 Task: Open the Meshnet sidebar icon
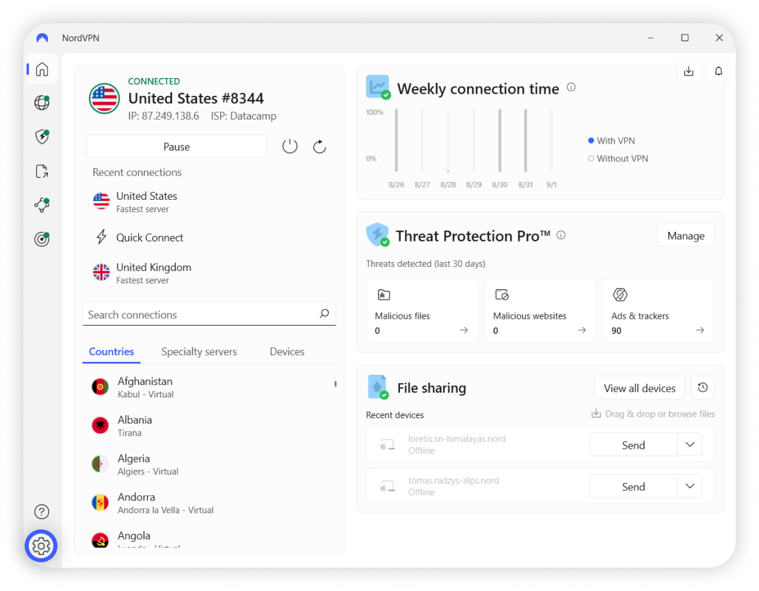42,205
